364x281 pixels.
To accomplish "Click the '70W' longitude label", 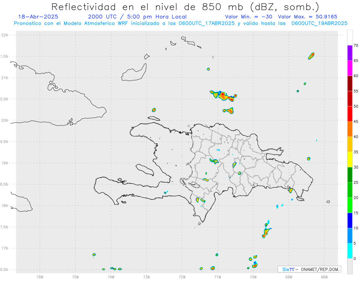I will pyautogui.click(x=253, y=277).
